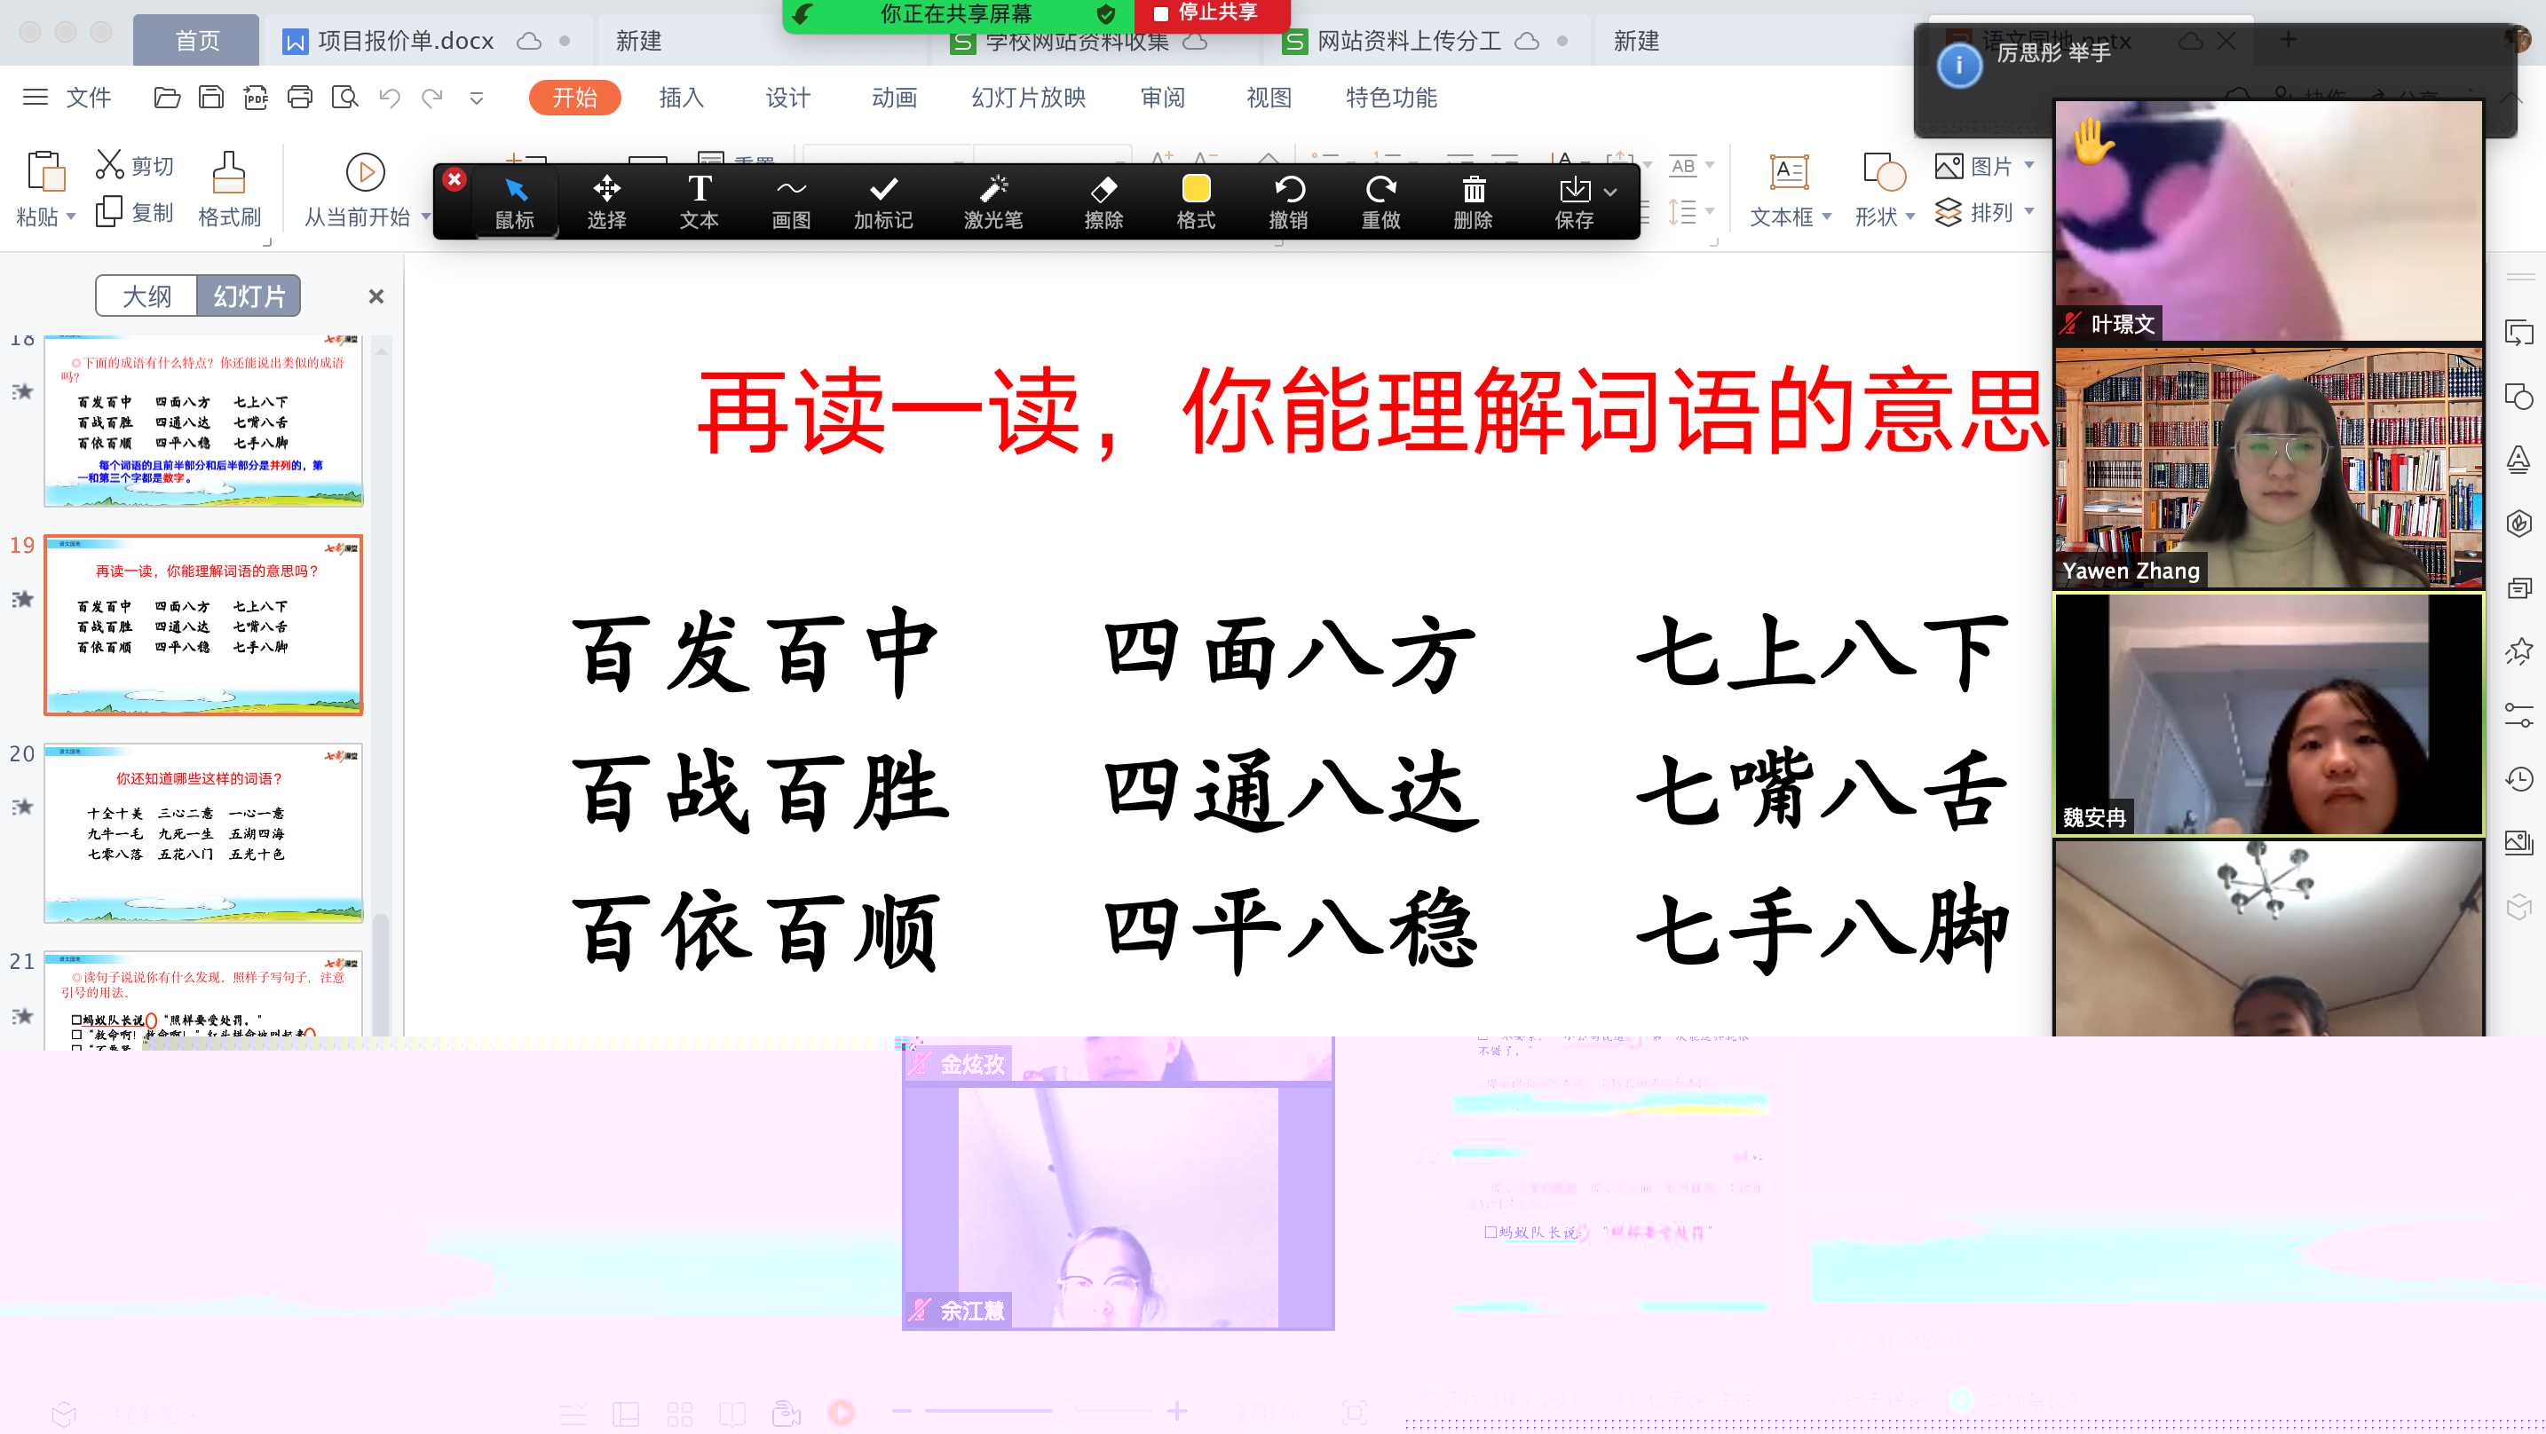The image size is (2546, 1434).
Task: Pick the 画图 draw tool
Action: click(x=791, y=202)
